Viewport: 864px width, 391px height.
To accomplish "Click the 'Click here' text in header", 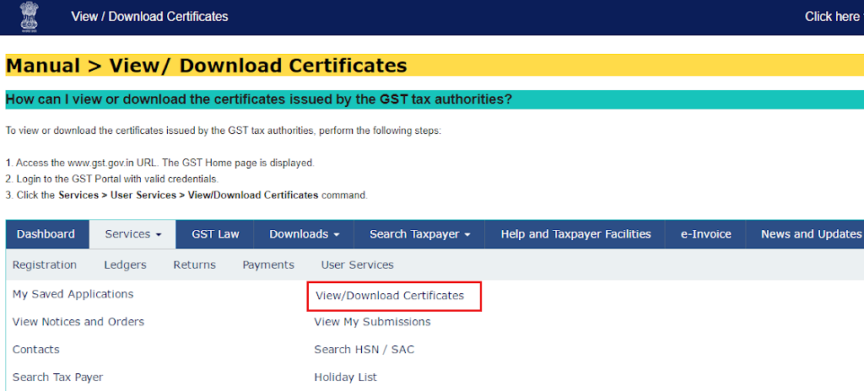I will 833,17.
